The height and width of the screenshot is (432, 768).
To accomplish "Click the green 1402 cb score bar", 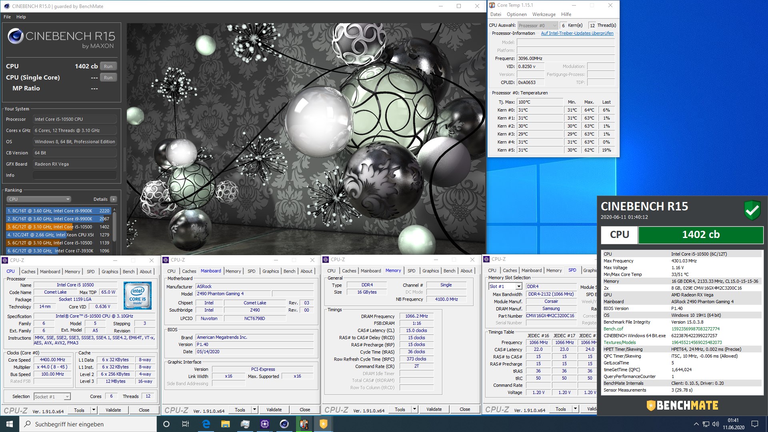I will pyautogui.click(x=701, y=235).
